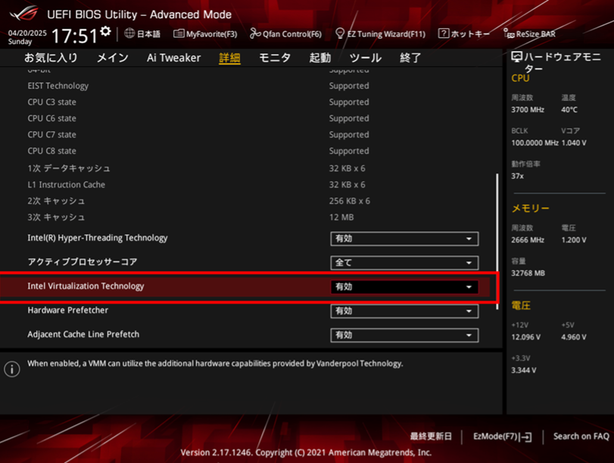Click the 3.344 V reading
Viewport: 614px width, 463px height.
point(524,370)
